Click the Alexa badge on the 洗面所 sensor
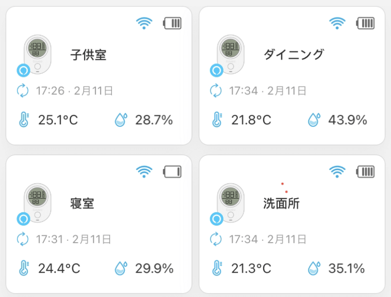Screen dimensions: 391x297 coord(216,219)
